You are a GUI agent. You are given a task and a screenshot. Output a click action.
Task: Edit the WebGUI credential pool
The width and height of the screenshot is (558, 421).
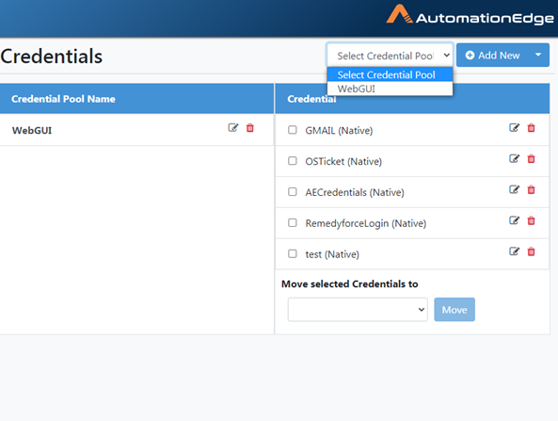pyautogui.click(x=233, y=127)
